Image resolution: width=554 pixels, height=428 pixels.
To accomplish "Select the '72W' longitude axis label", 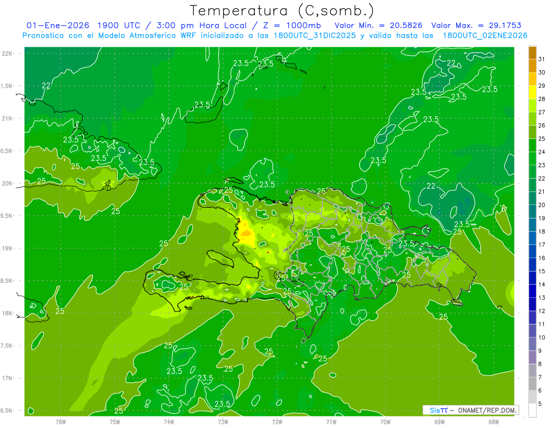I will click(x=277, y=422).
